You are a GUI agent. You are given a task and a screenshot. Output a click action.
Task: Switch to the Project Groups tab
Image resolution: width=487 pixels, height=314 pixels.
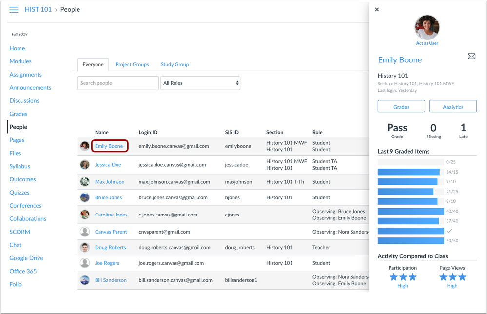pos(132,64)
